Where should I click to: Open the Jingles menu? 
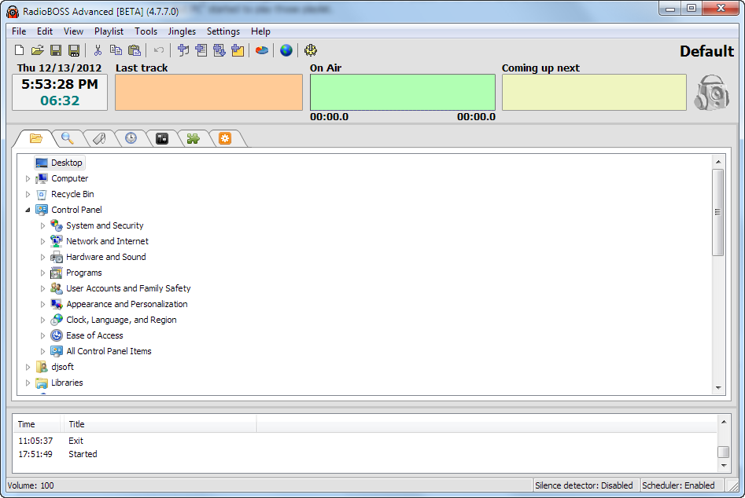[x=182, y=31]
